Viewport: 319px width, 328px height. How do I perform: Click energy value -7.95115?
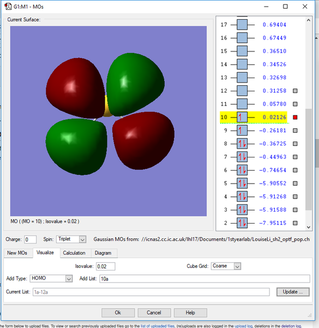pos(273,223)
